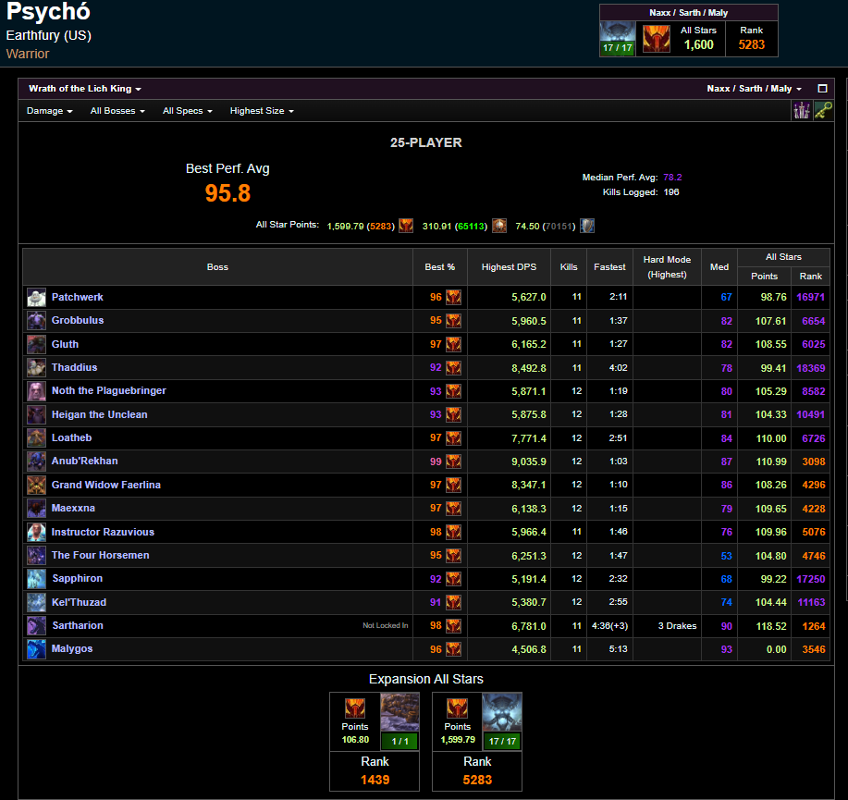Open the Thaddius boss link
This screenshot has height=800, width=848.
click(x=74, y=367)
